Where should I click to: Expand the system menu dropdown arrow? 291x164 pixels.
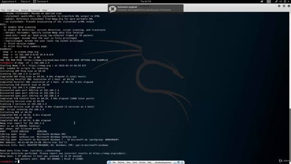click(x=288, y=1)
